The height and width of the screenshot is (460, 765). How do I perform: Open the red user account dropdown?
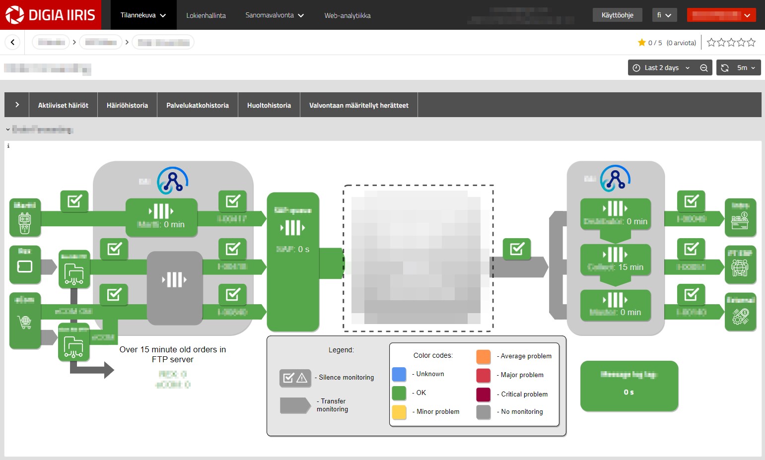coord(721,15)
